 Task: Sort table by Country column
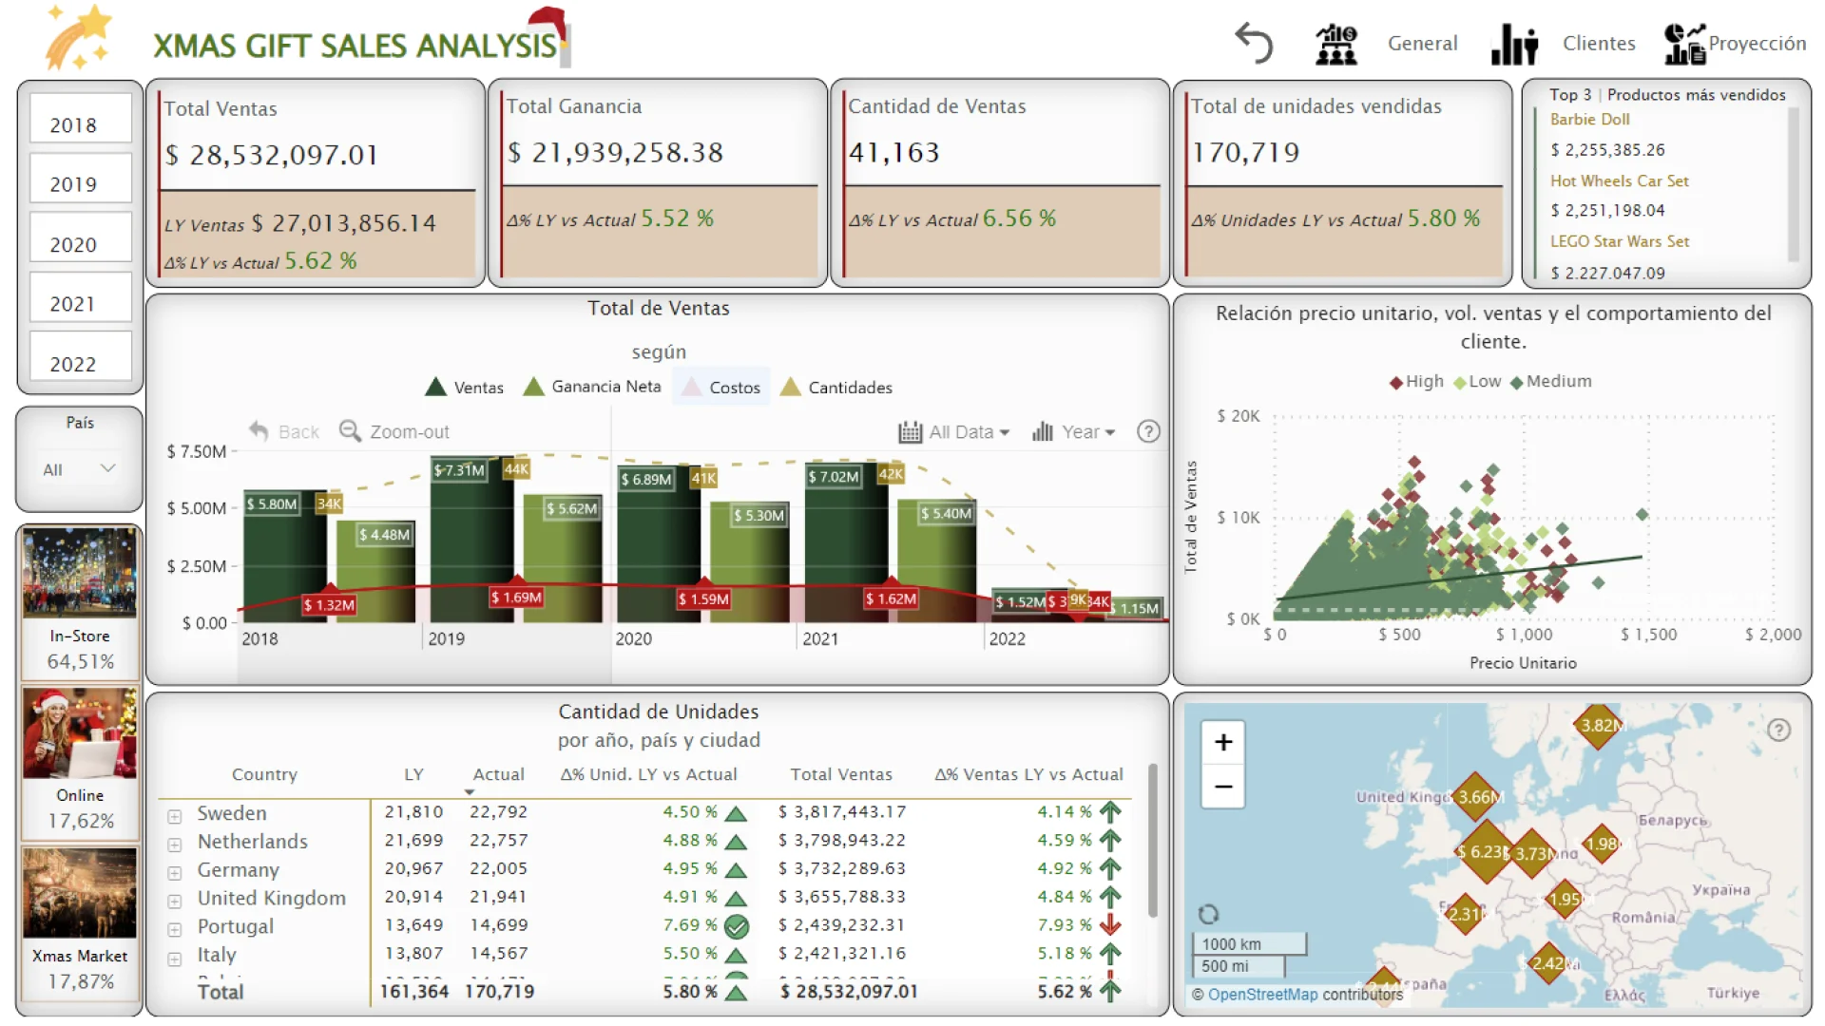[264, 774]
